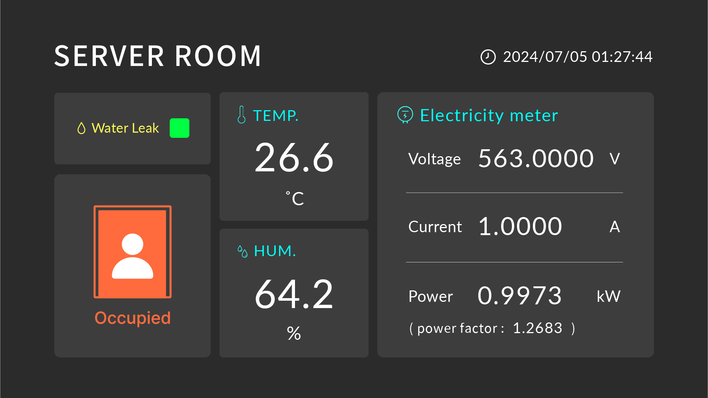Click the electricity meter plug icon
The width and height of the screenshot is (708, 398).
point(405,115)
